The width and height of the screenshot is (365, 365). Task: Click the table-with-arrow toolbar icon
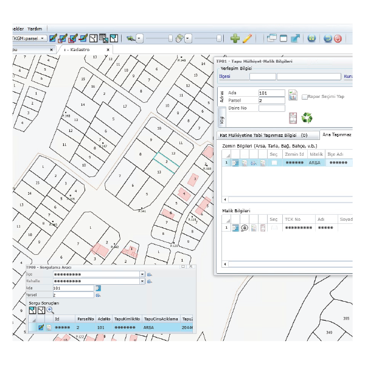click(x=103, y=38)
